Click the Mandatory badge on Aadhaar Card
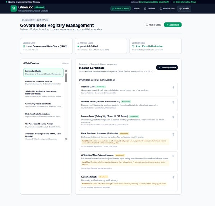215x206 pixels. pyautogui.click(x=101, y=87)
